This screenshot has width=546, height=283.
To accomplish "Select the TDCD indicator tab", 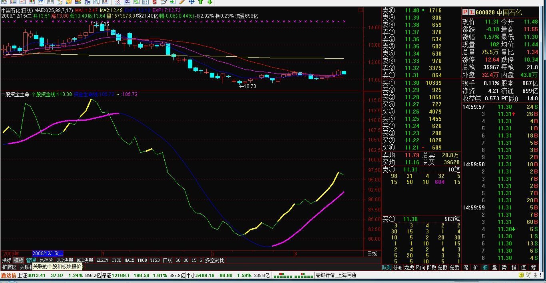I will point(142,260).
